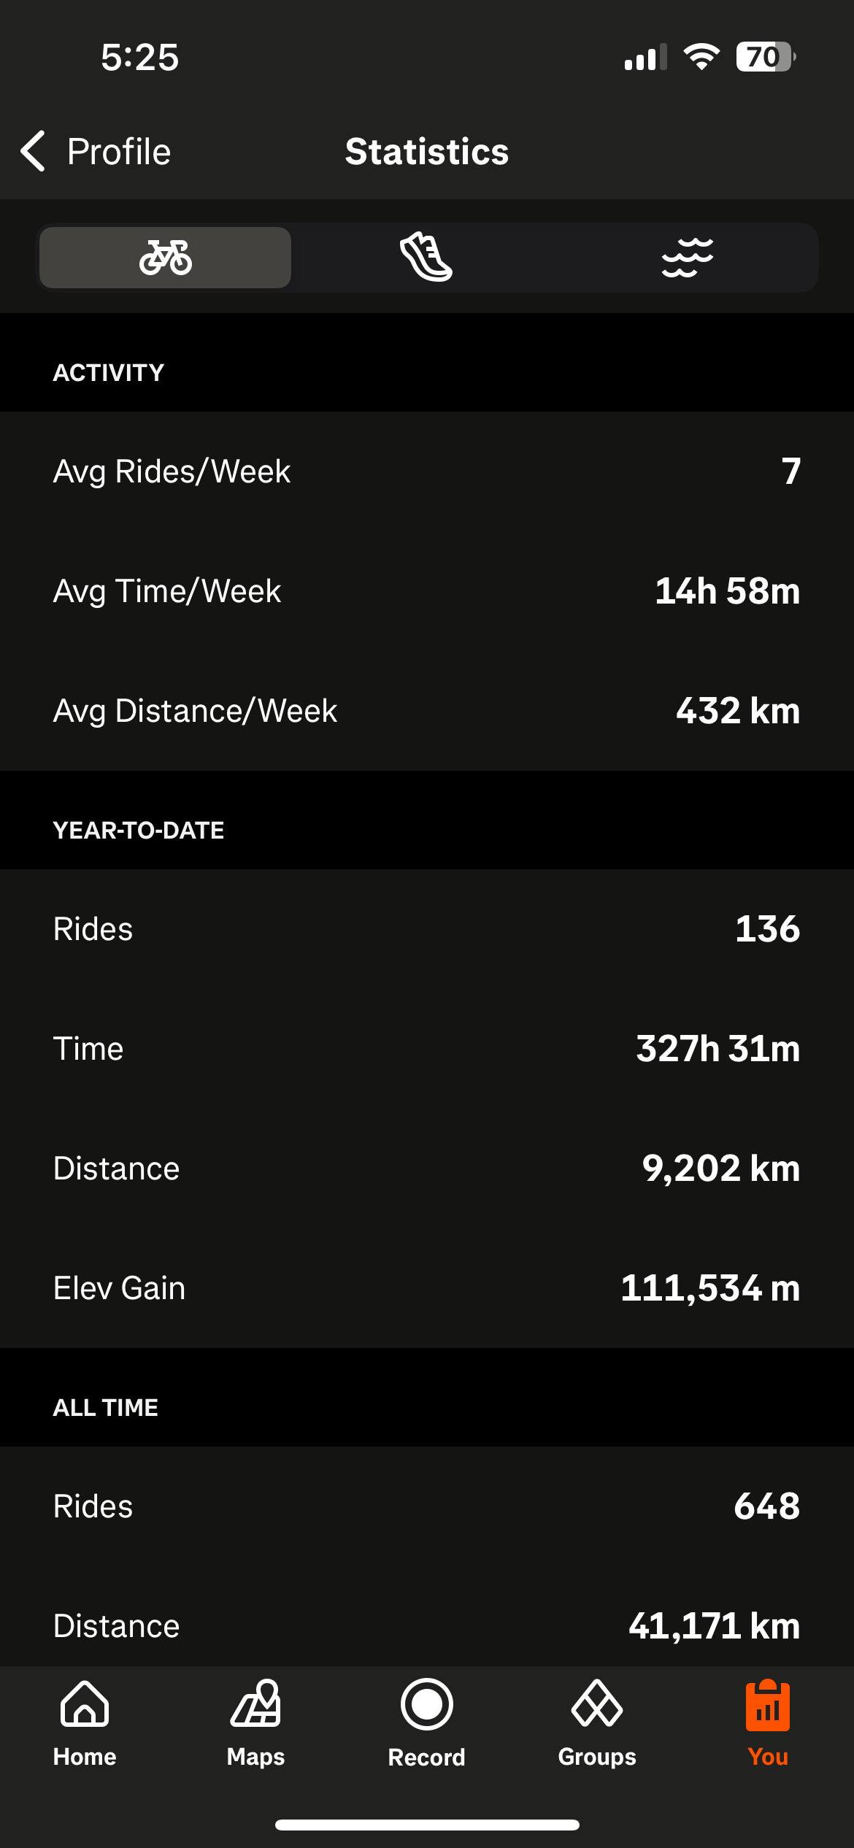Tap the Record circle icon
Screen dimensions: 854x1848
click(426, 1706)
